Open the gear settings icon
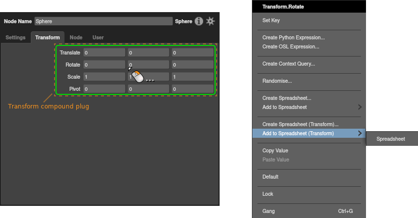This screenshot has width=418, height=218. [211, 21]
